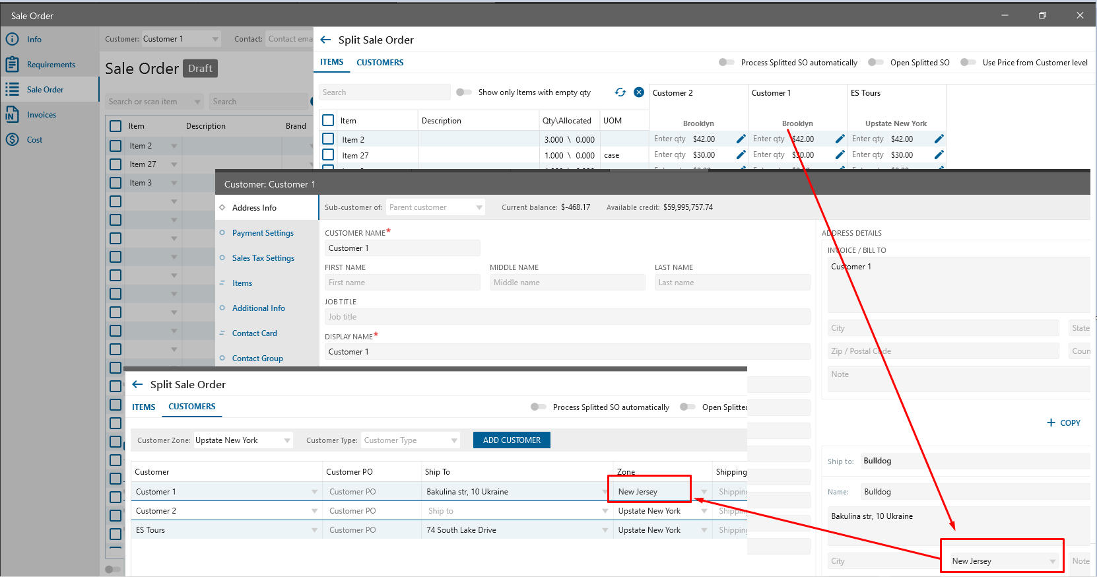Edit Item 27 price for ES Tours
1097x577 pixels.
(939, 155)
